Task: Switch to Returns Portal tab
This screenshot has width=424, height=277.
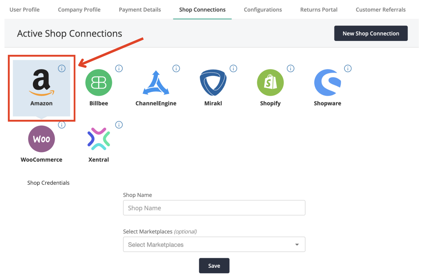Action: (x=319, y=10)
